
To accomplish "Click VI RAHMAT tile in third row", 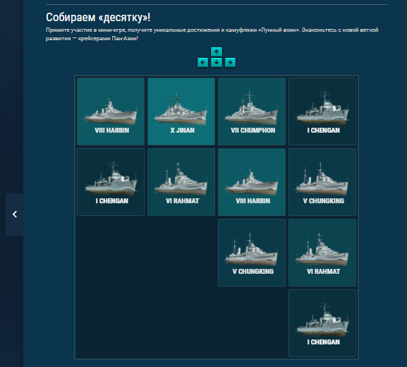I will coord(322,253).
